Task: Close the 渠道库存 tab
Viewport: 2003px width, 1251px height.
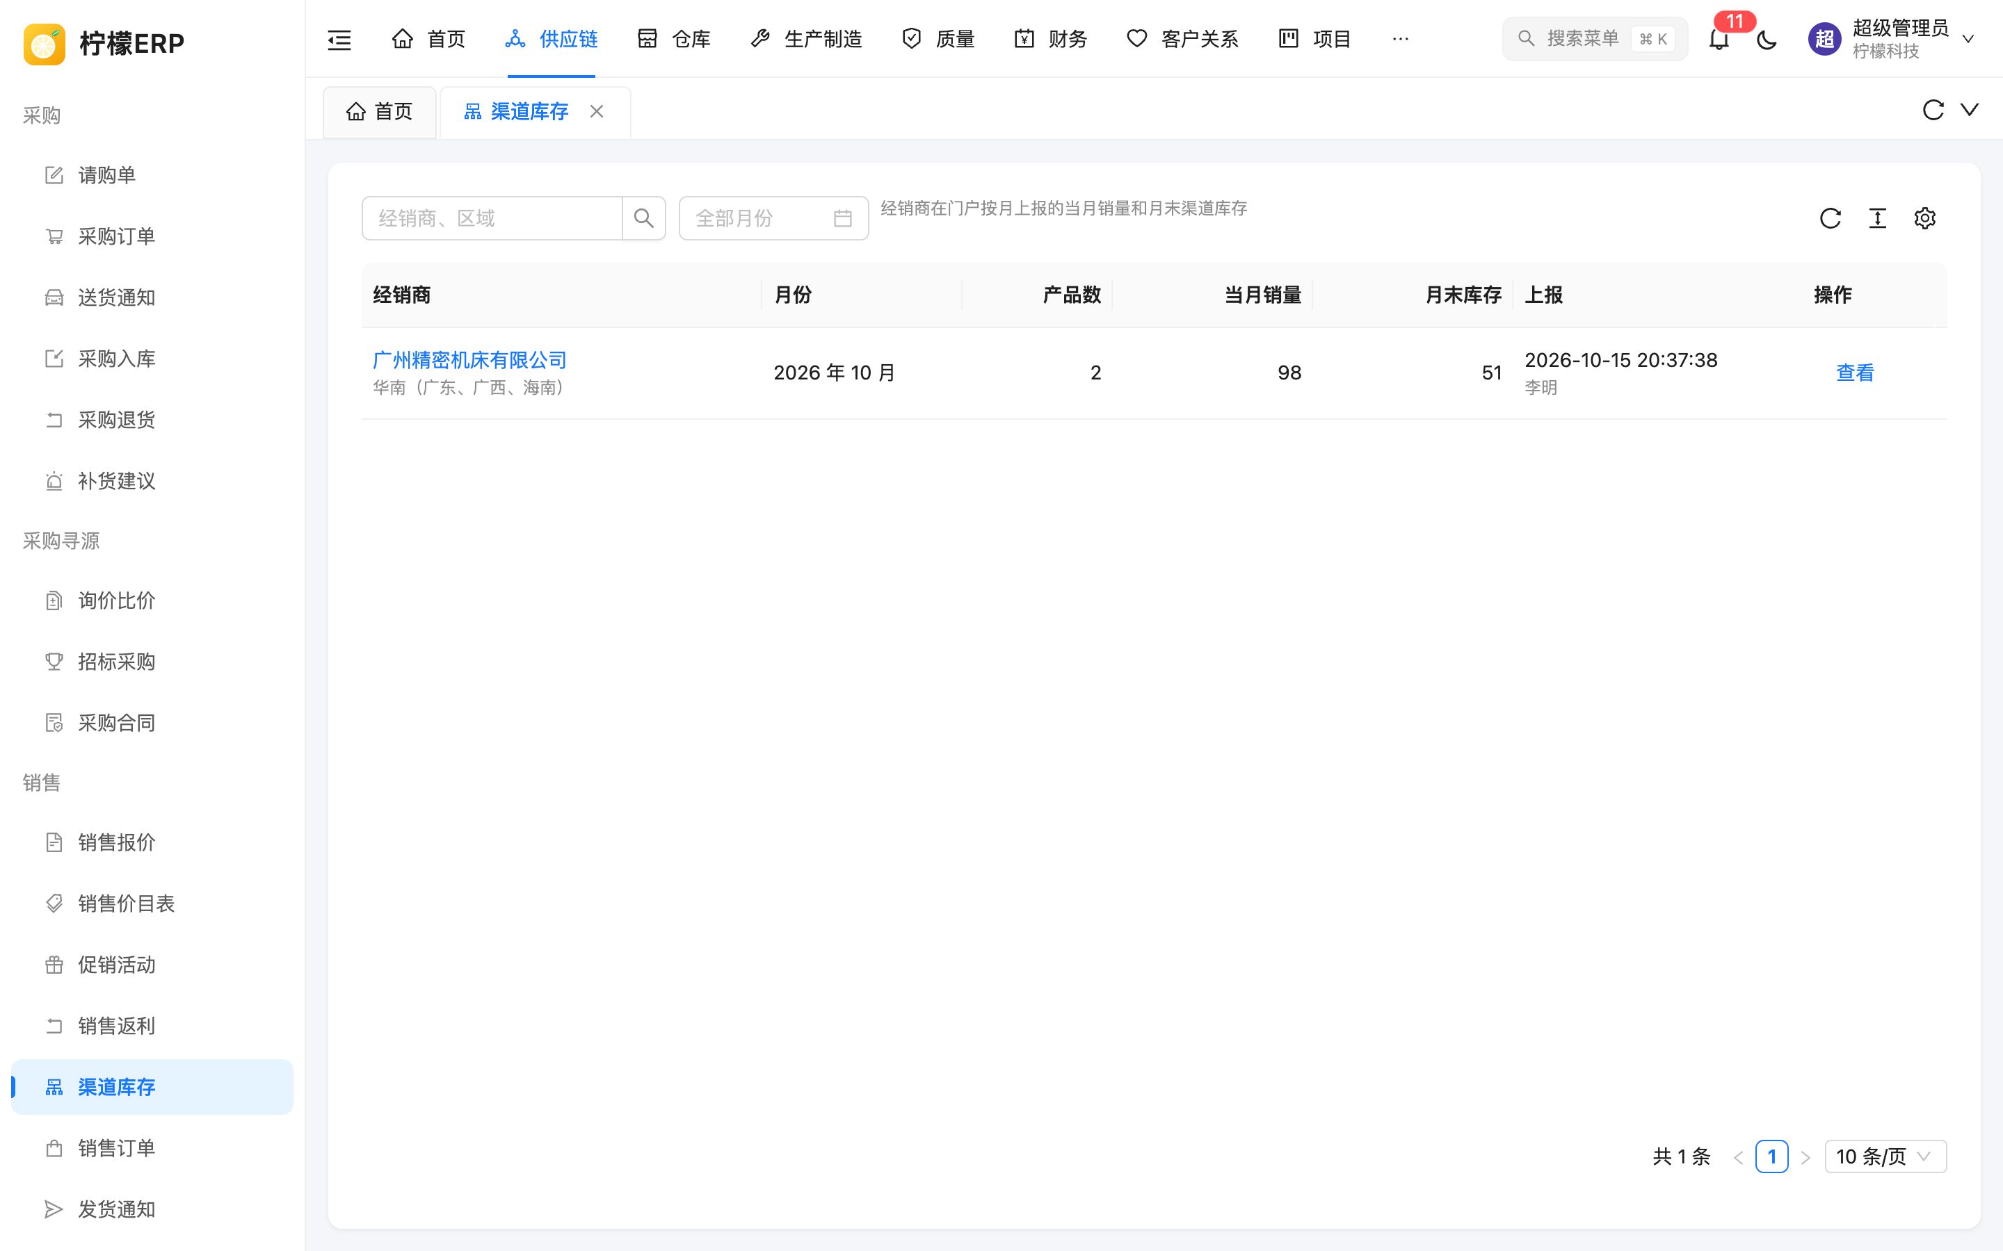Action: [x=597, y=112]
